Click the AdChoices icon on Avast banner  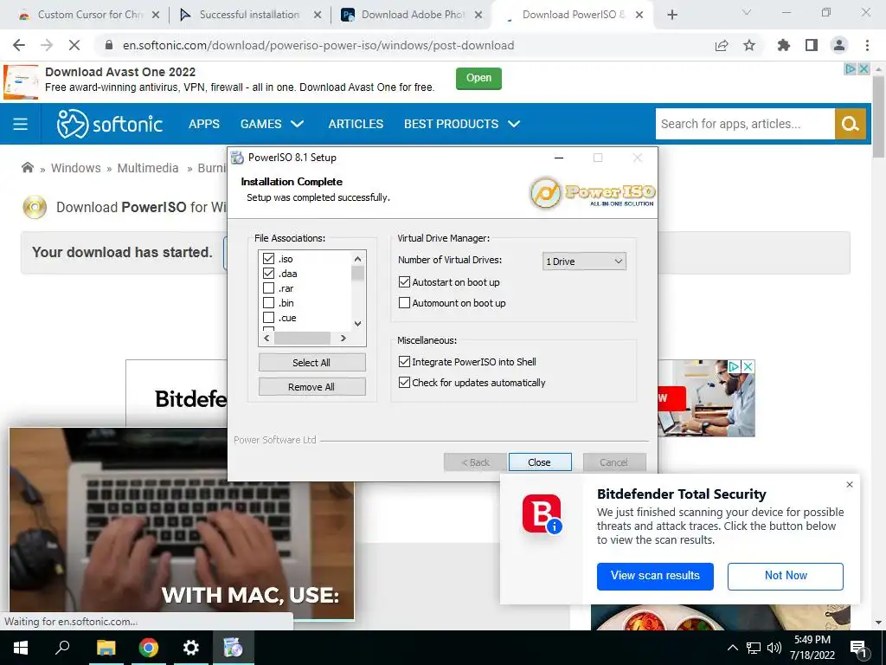pyautogui.click(x=851, y=69)
